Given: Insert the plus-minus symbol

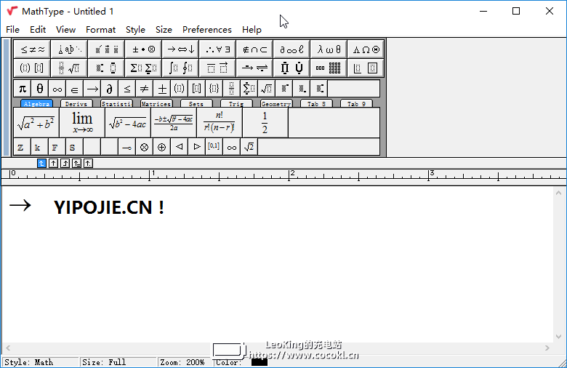Looking at the screenshot, I should 162,88.
